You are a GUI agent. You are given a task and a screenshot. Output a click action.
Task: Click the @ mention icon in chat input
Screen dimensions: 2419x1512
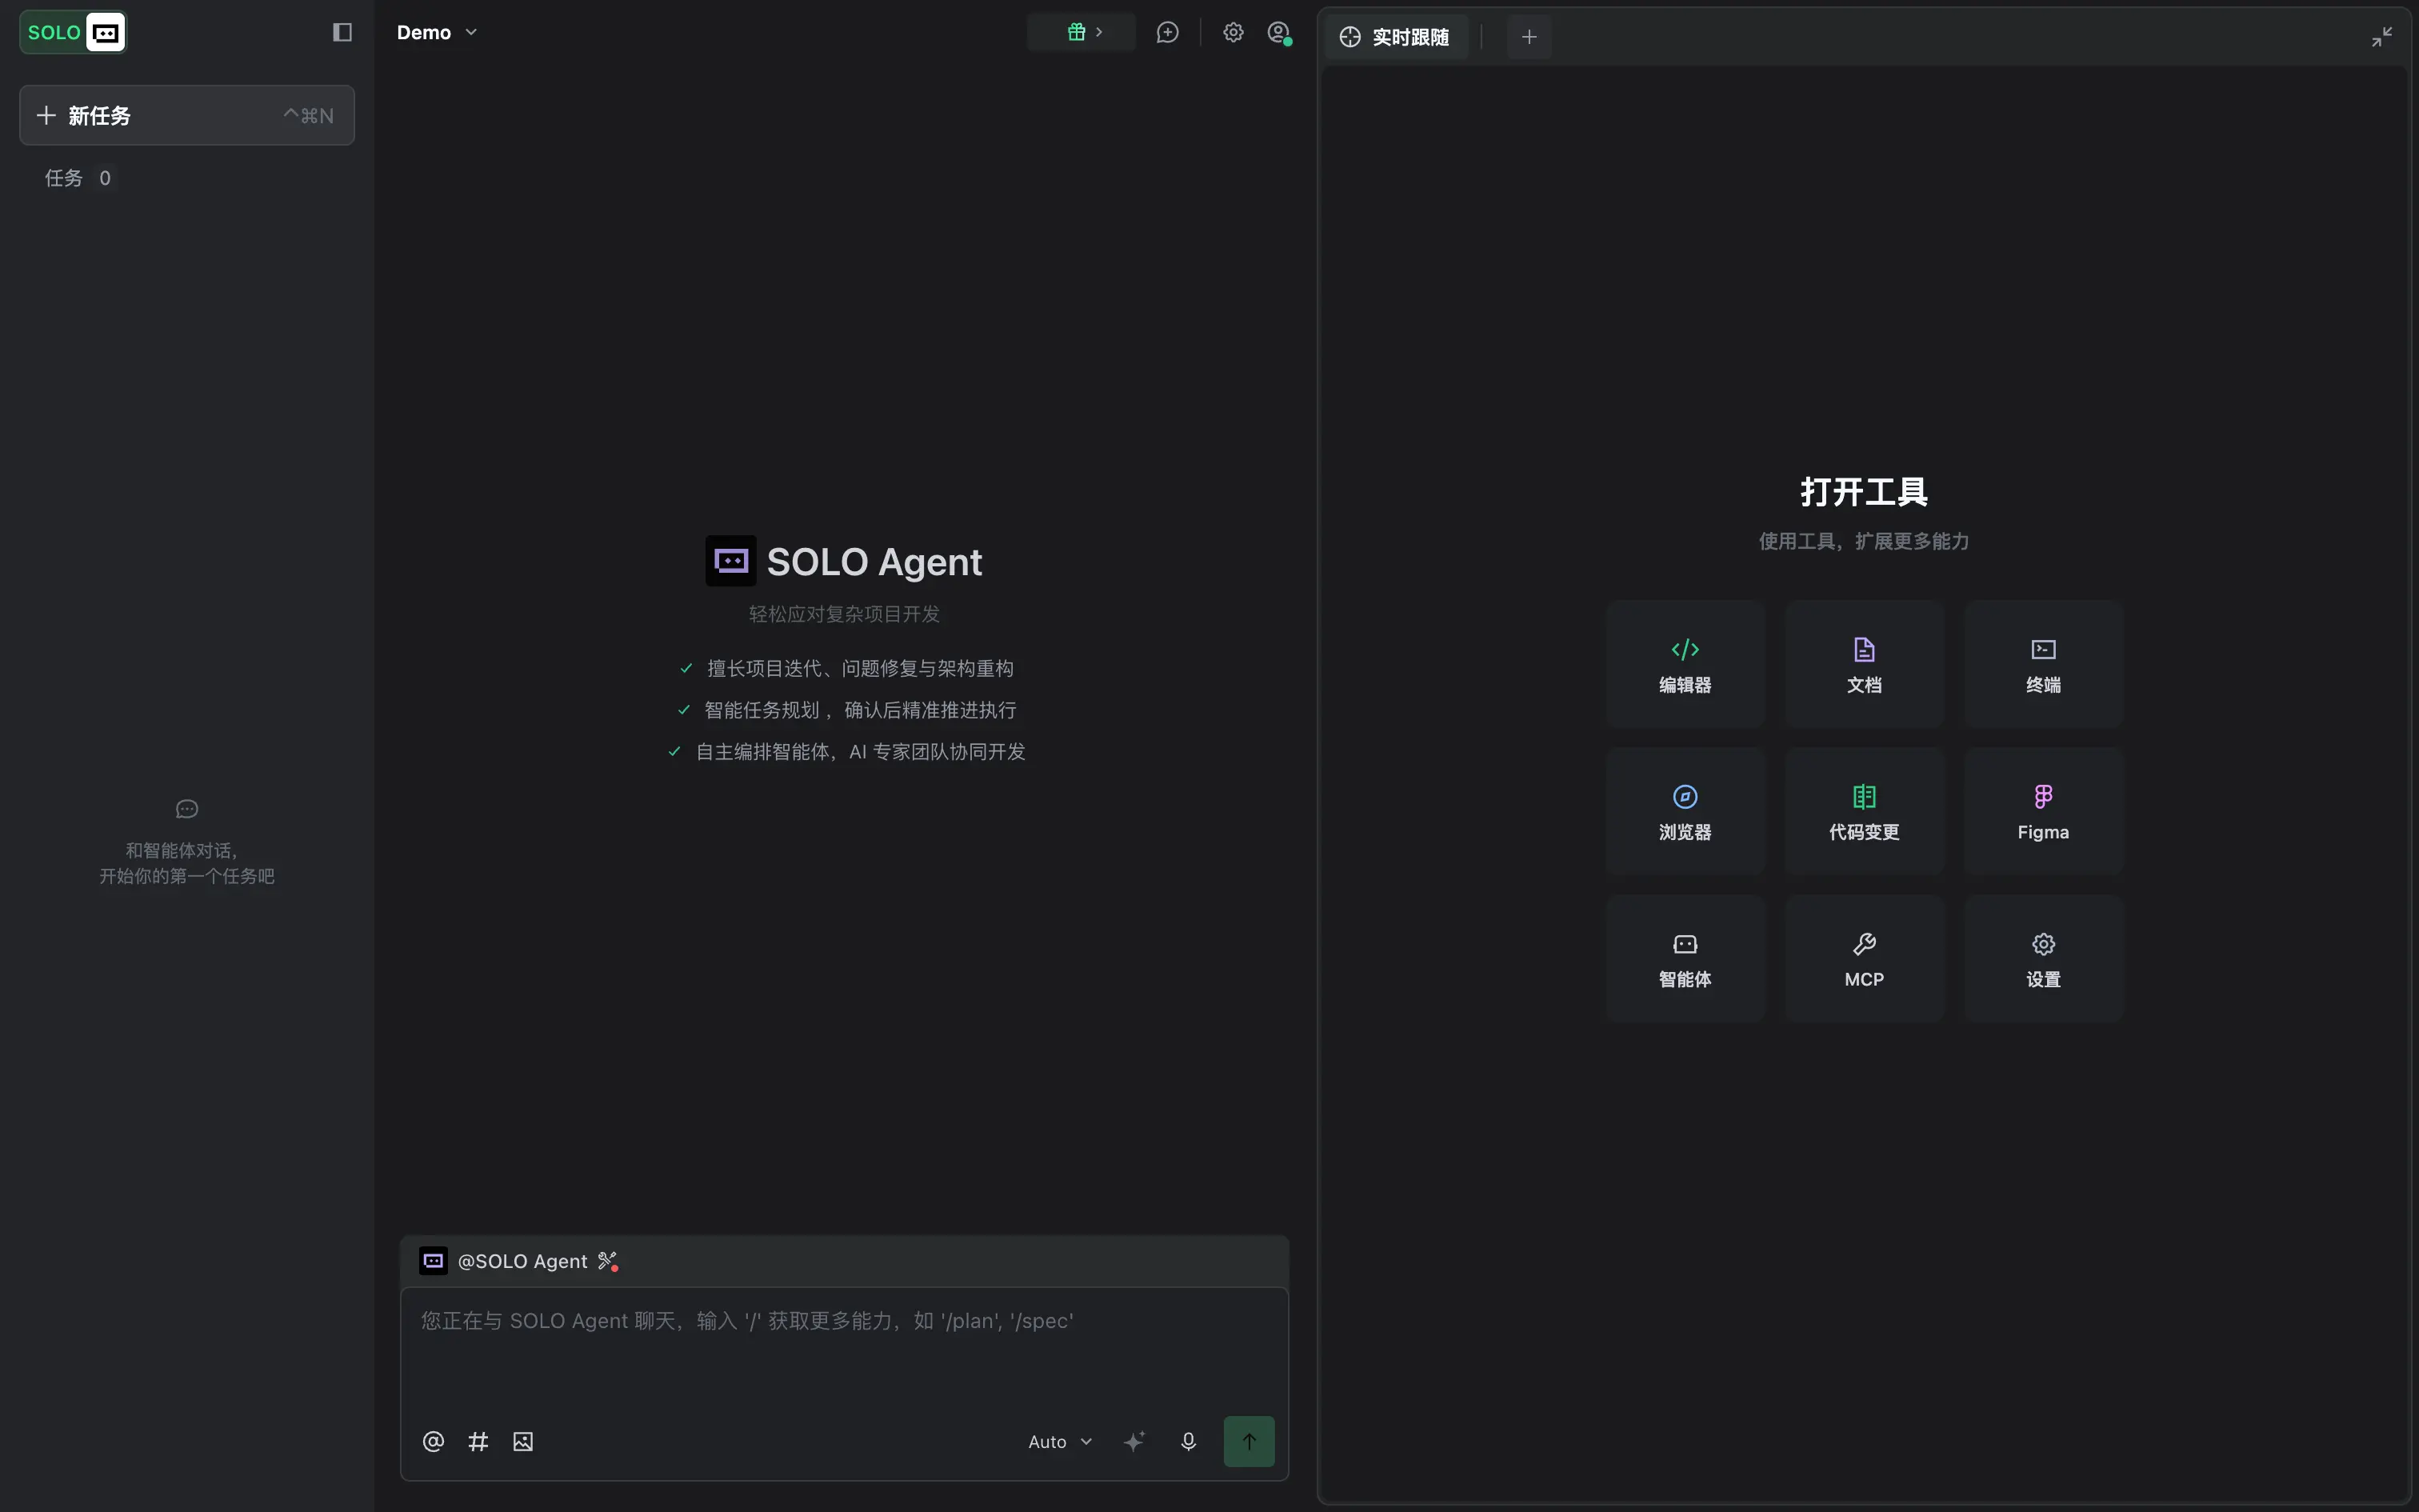tap(433, 1441)
